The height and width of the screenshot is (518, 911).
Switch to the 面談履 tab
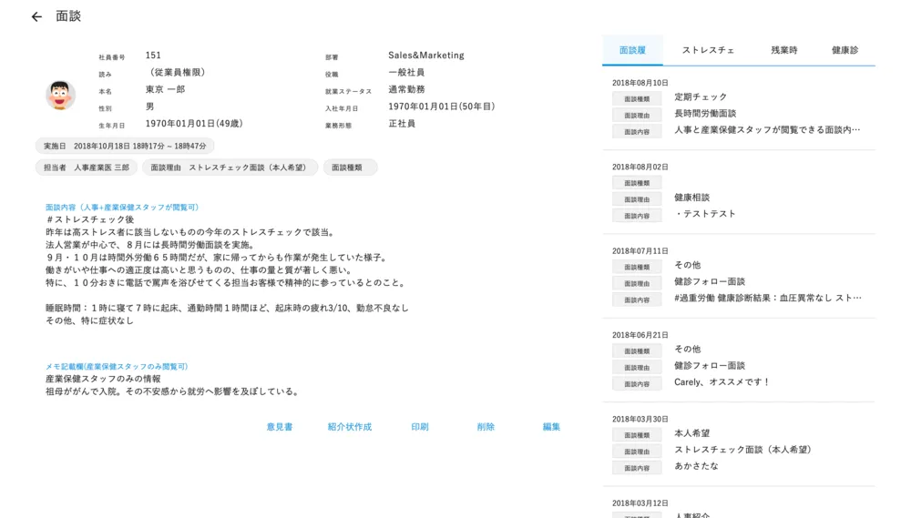point(632,50)
